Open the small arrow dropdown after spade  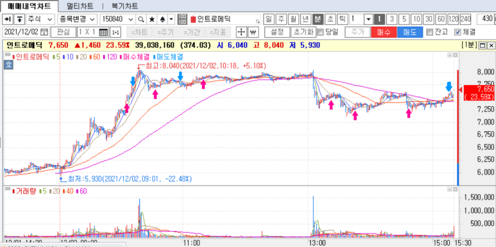click(171, 19)
